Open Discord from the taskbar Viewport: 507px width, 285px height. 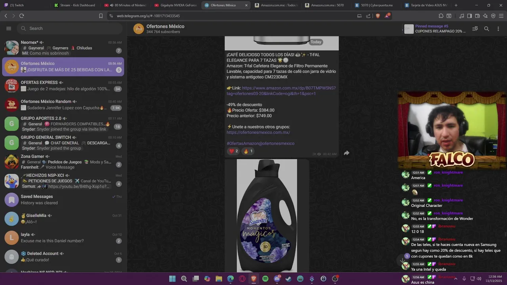(277, 279)
